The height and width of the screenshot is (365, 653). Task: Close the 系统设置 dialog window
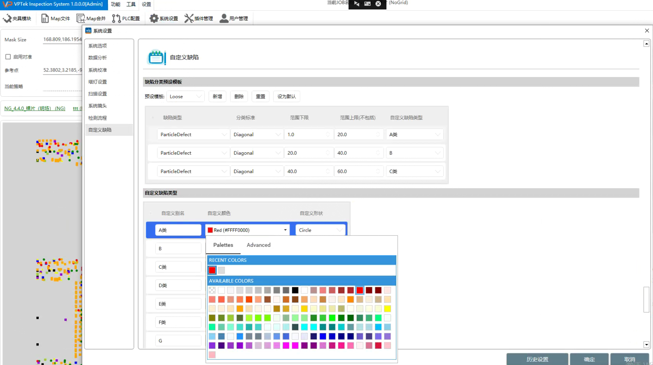point(647,31)
